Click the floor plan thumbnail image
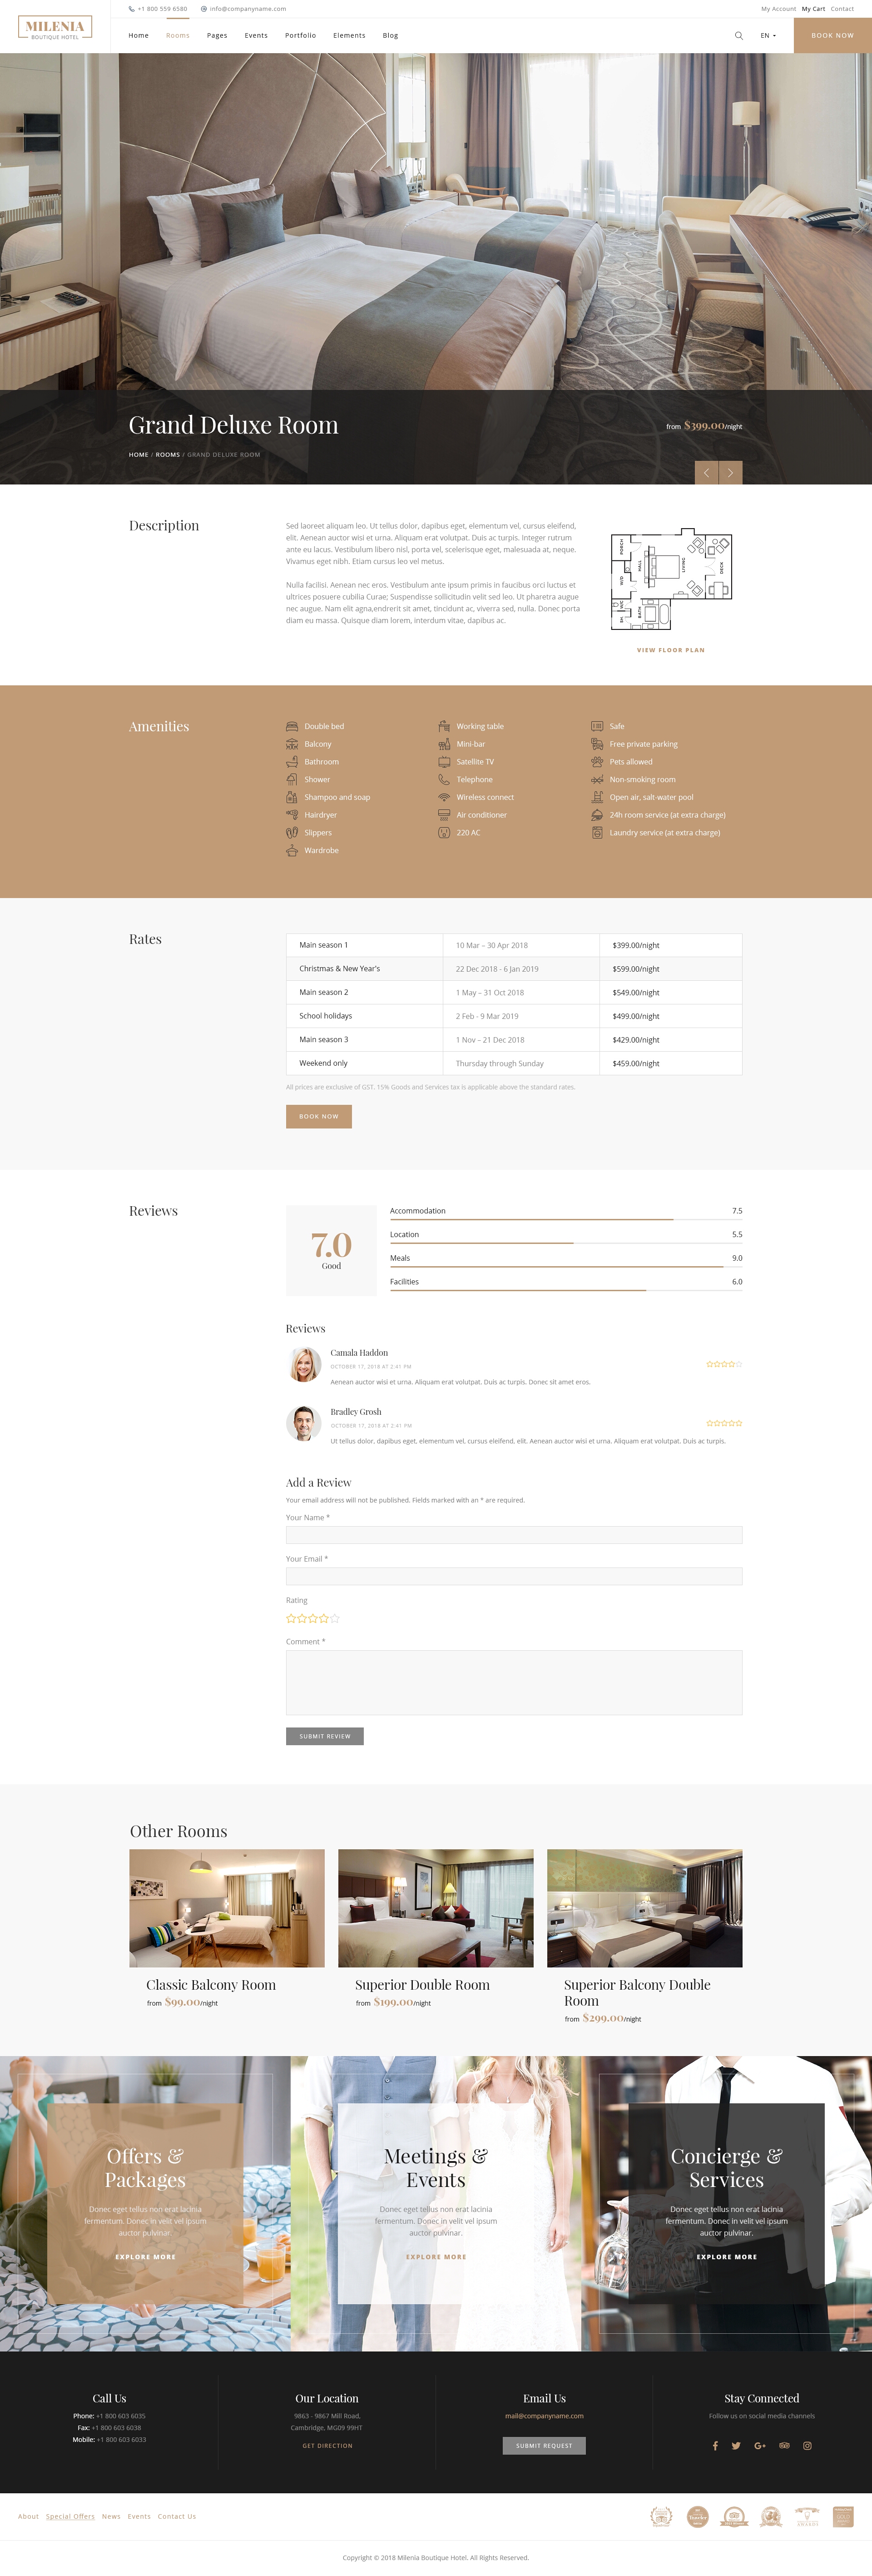This screenshot has width=872, height=2576. coord(670,579)
